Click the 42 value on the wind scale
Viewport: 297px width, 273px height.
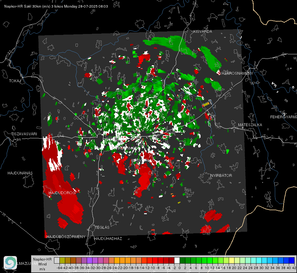[x=294, y=268]
